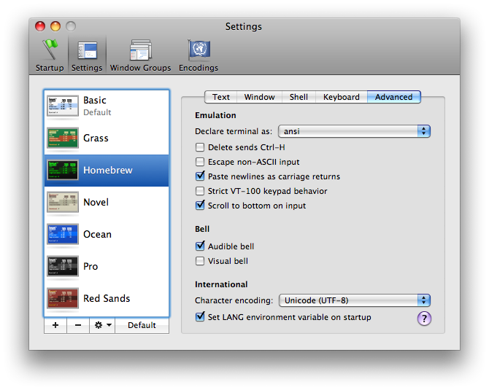
Task: Open the gear action menu
Action: click(103, 325)
